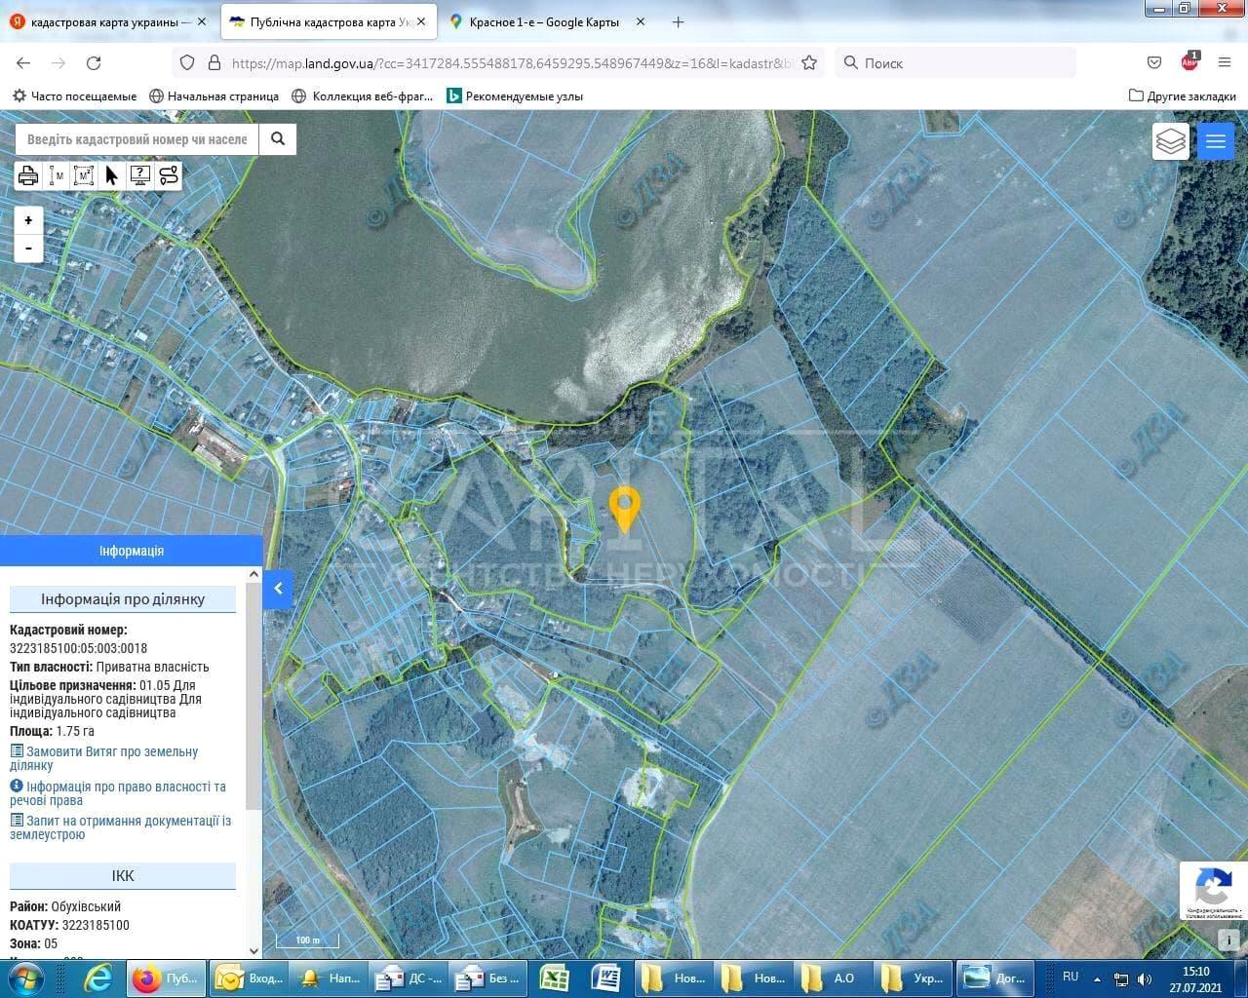
Task: Select the distance measurement tool
Action: 56,175
